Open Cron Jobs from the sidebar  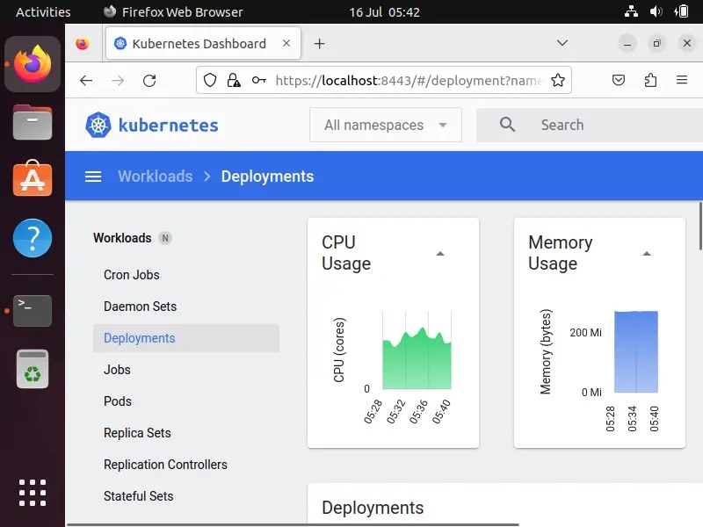132,275
